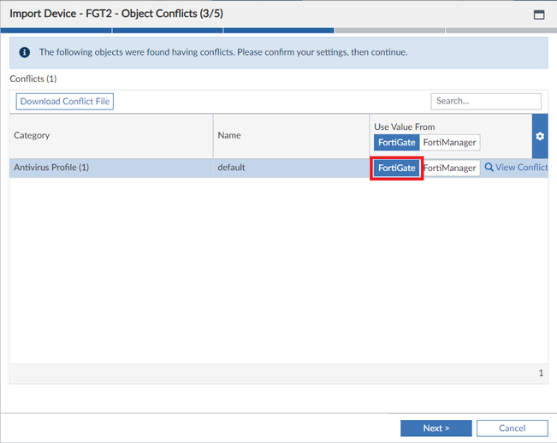Click the window maximize icon in title bar
Image resolution: width=557 pixels, height=443 pixels.
click(539, 15)
